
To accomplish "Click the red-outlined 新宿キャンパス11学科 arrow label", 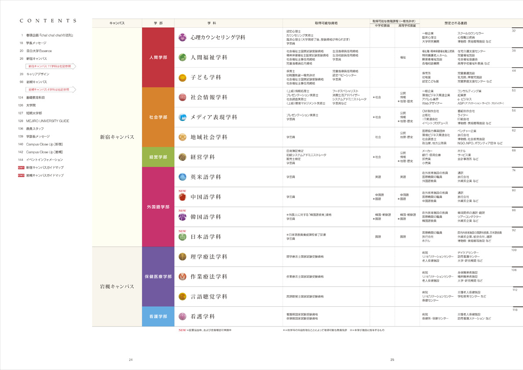I will pyautogui.click(x=51, y=66).
